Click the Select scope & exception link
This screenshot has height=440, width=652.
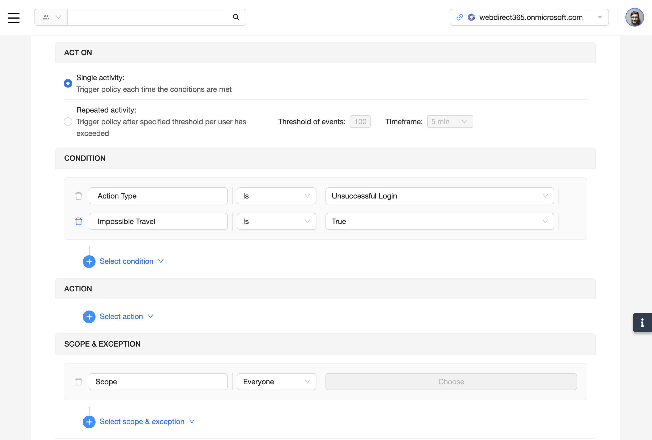pyautogui.click(x=142, y=421)
